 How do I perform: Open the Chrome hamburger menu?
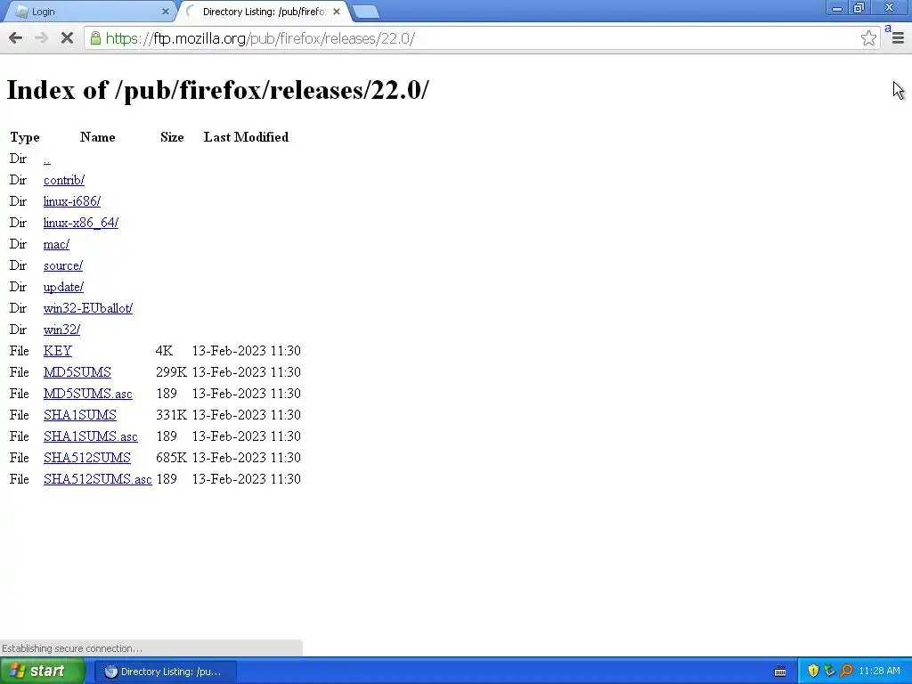click(x=898, y=38)
